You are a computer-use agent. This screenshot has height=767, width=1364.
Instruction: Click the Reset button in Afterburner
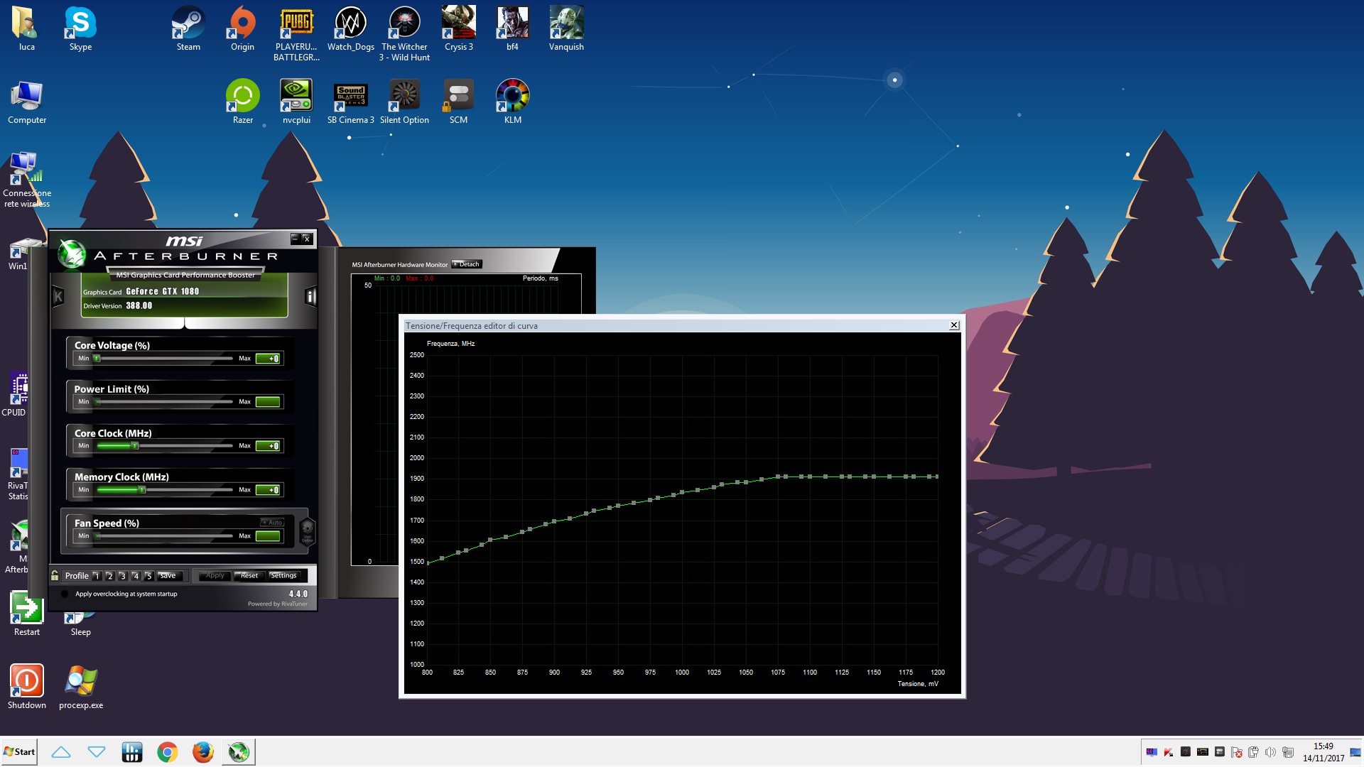click(x=249, y=576)
